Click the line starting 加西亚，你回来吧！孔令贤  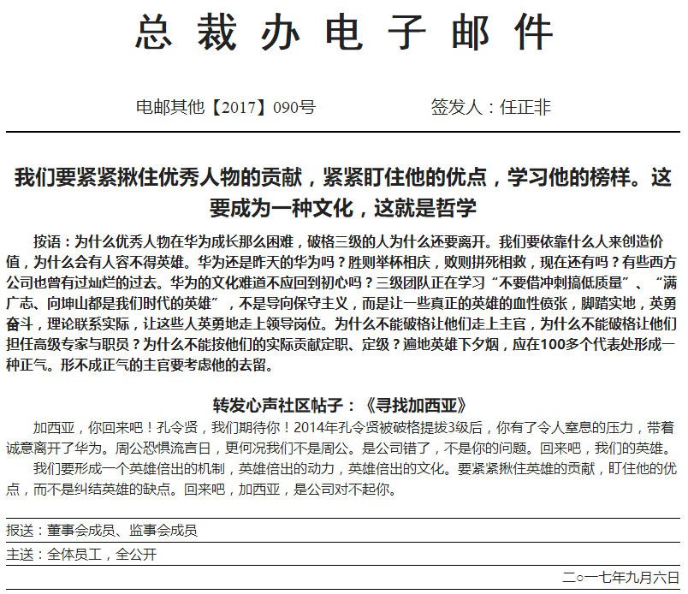pos(353,427)
